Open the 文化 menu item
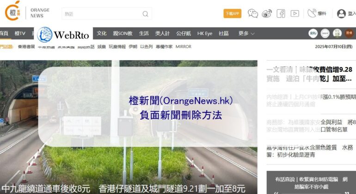Image resolution: width=356 pixels, height=194 pixels. (102, 33)
